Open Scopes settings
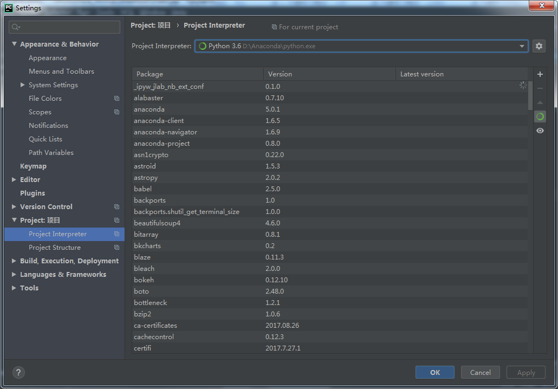558x389 pixels. pyautogui.click(x=40, y=112)
